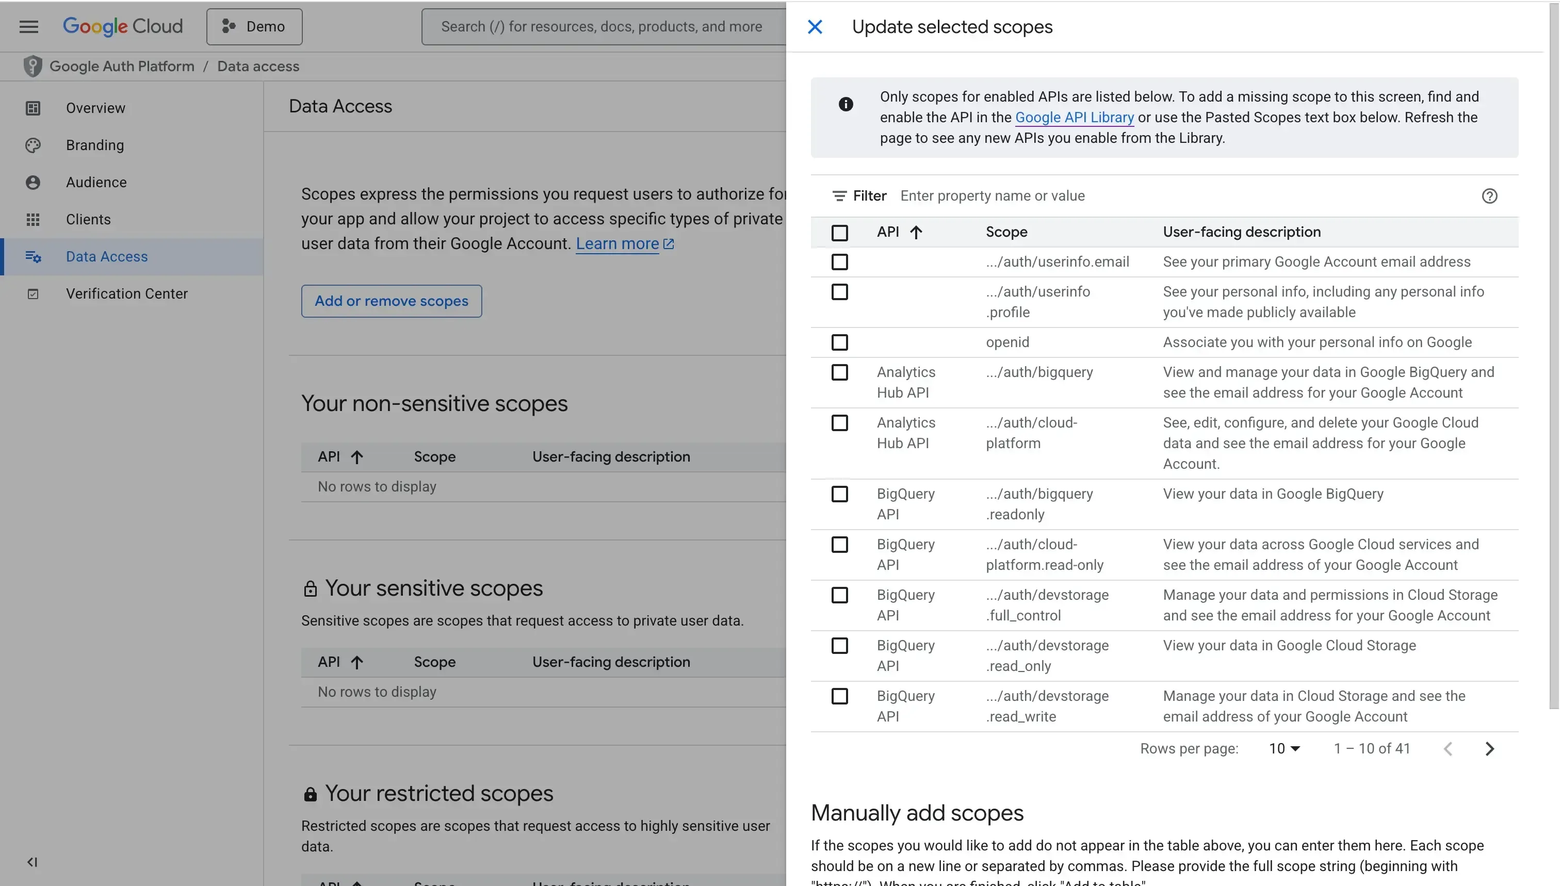Click sort arrow in non-sensitive scopes table
The width and height of the screenshot is (1560, 886).
[356, 457]
